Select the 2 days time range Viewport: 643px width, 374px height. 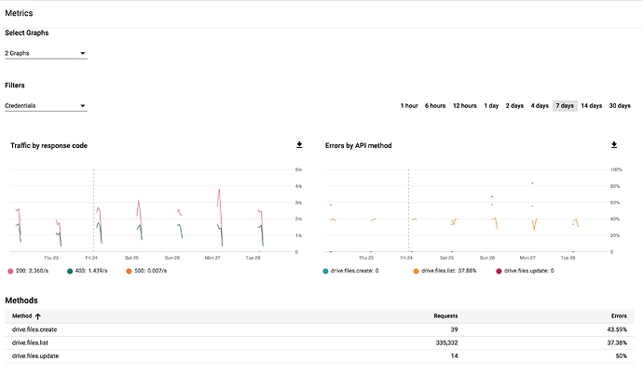pyautogui.click(x=514, y=105)
